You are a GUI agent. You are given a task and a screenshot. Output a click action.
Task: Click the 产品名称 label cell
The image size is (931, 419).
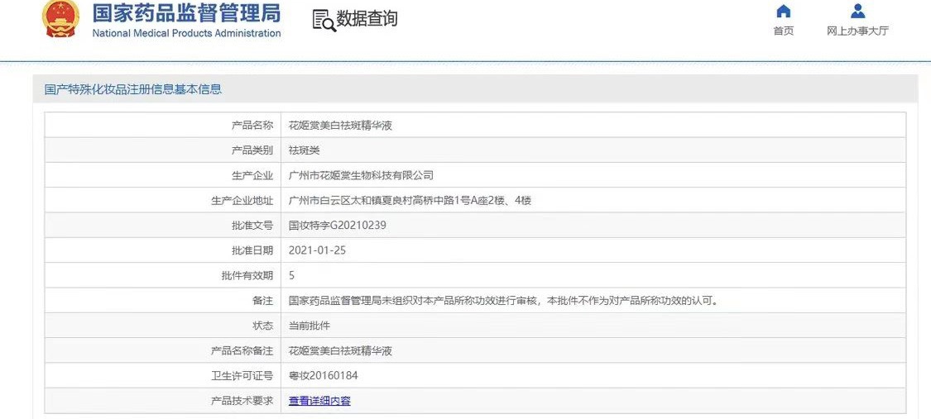pyautogui.click(x=163, y=125)
